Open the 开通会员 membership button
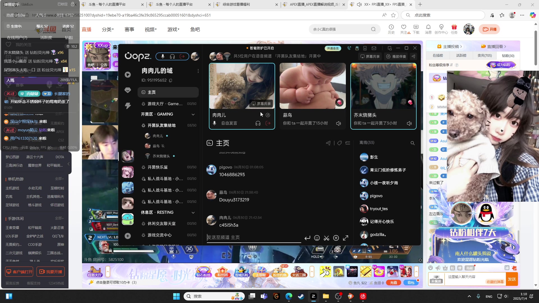Image resolution: width=539 pixels, height=303 pixels. 333,48
